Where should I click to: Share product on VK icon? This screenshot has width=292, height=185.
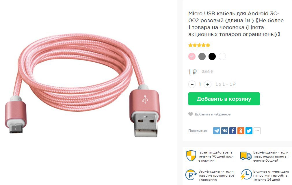tap(225, 131)
